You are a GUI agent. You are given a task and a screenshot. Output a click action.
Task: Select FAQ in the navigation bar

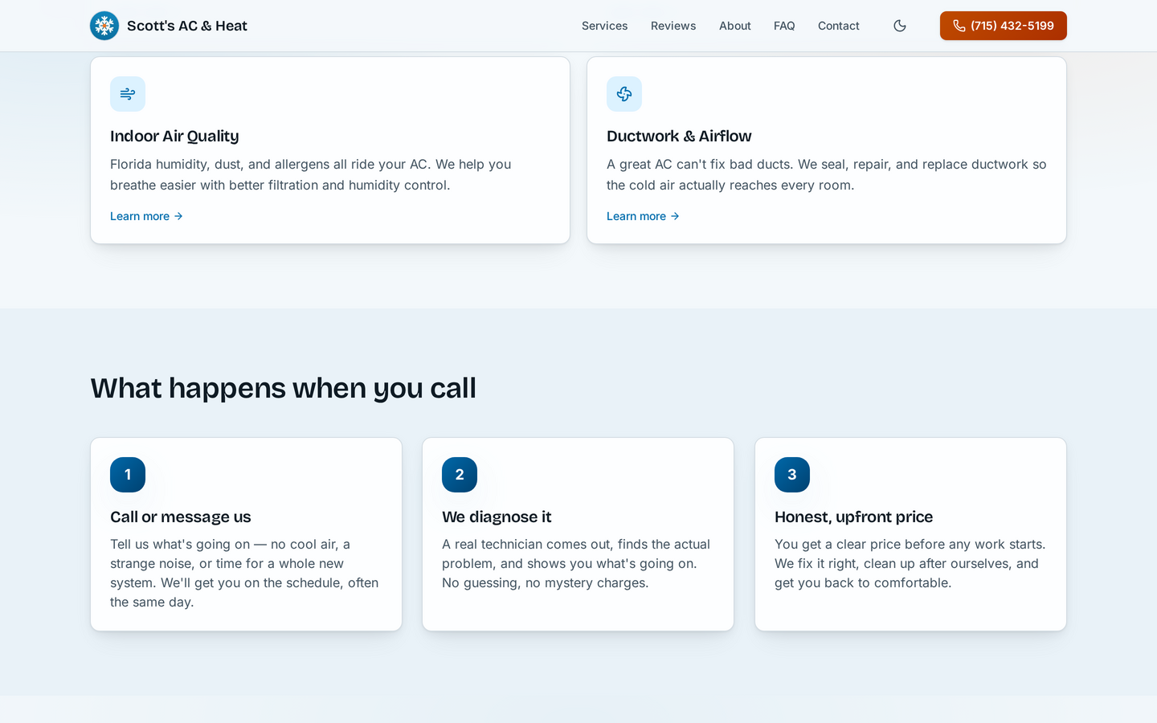tap(784, 26)
